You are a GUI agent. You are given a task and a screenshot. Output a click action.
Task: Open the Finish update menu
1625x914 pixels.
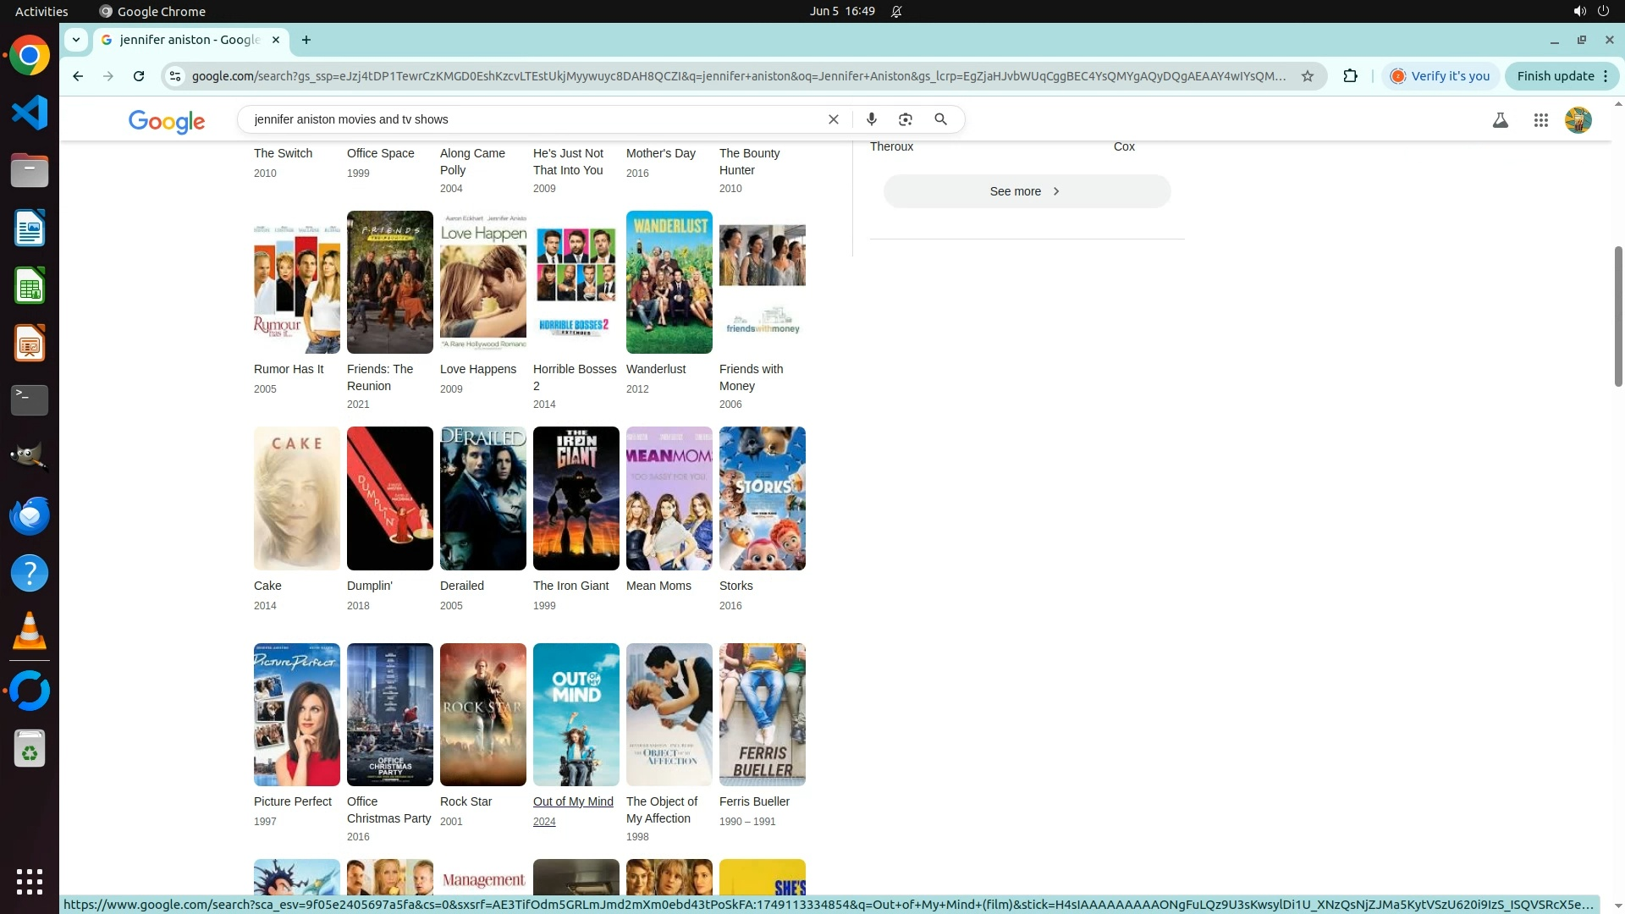1562,76
